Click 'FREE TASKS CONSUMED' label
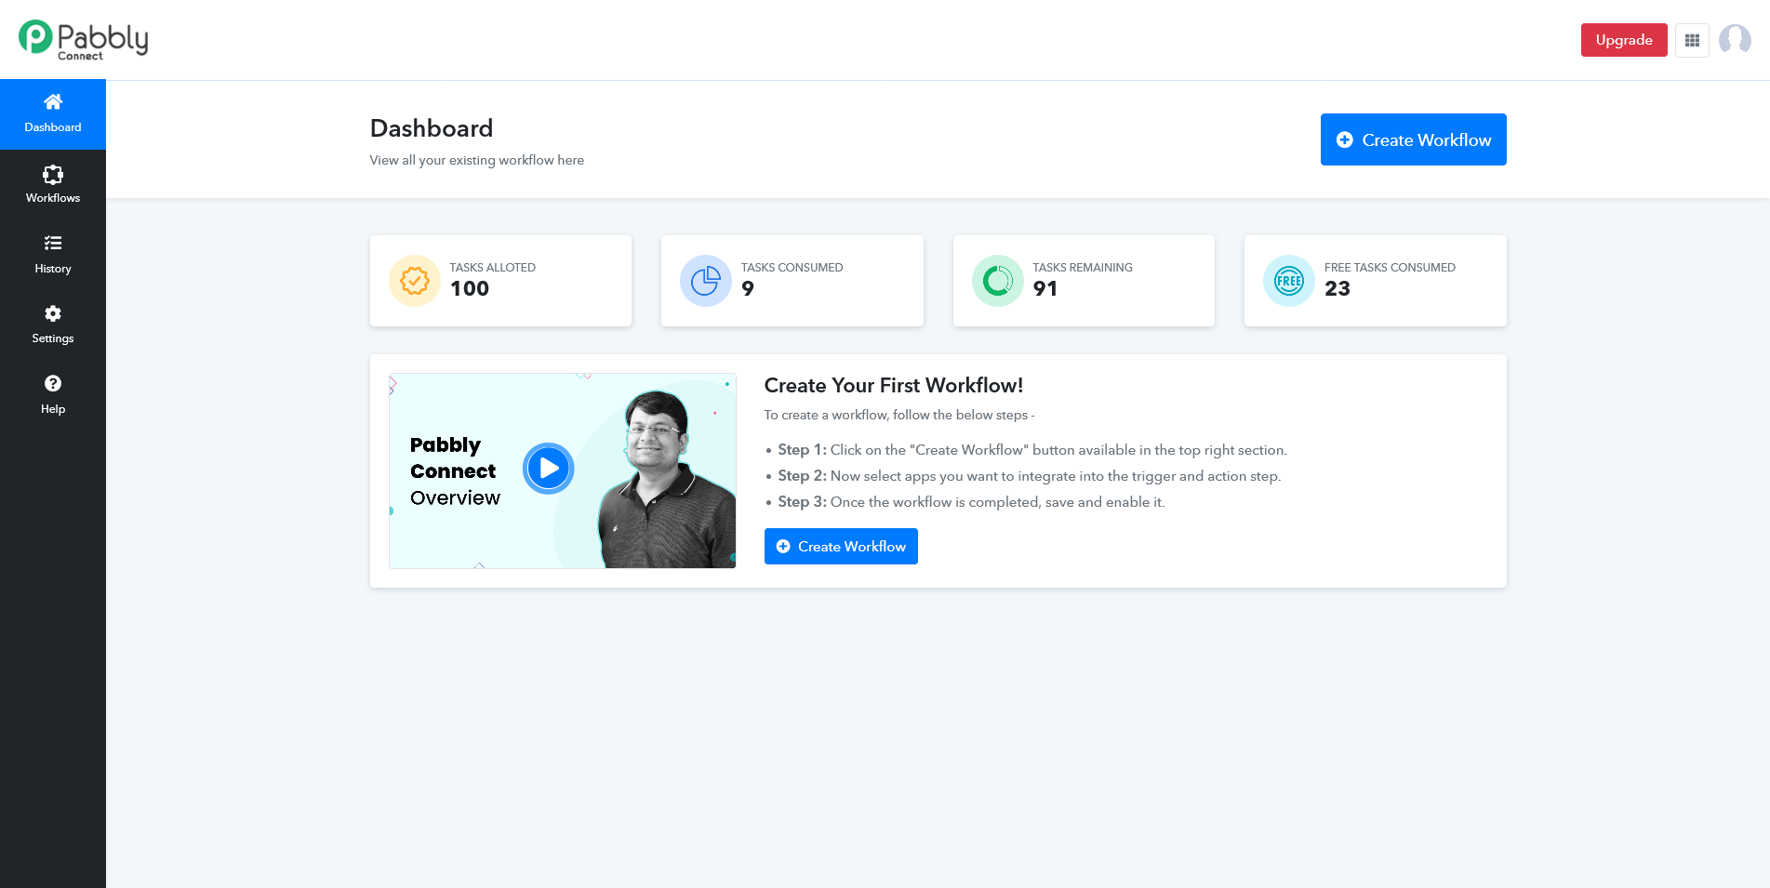Viewport: 1770px width, 888px height. pyautogui.click(x=1390, y=268)
